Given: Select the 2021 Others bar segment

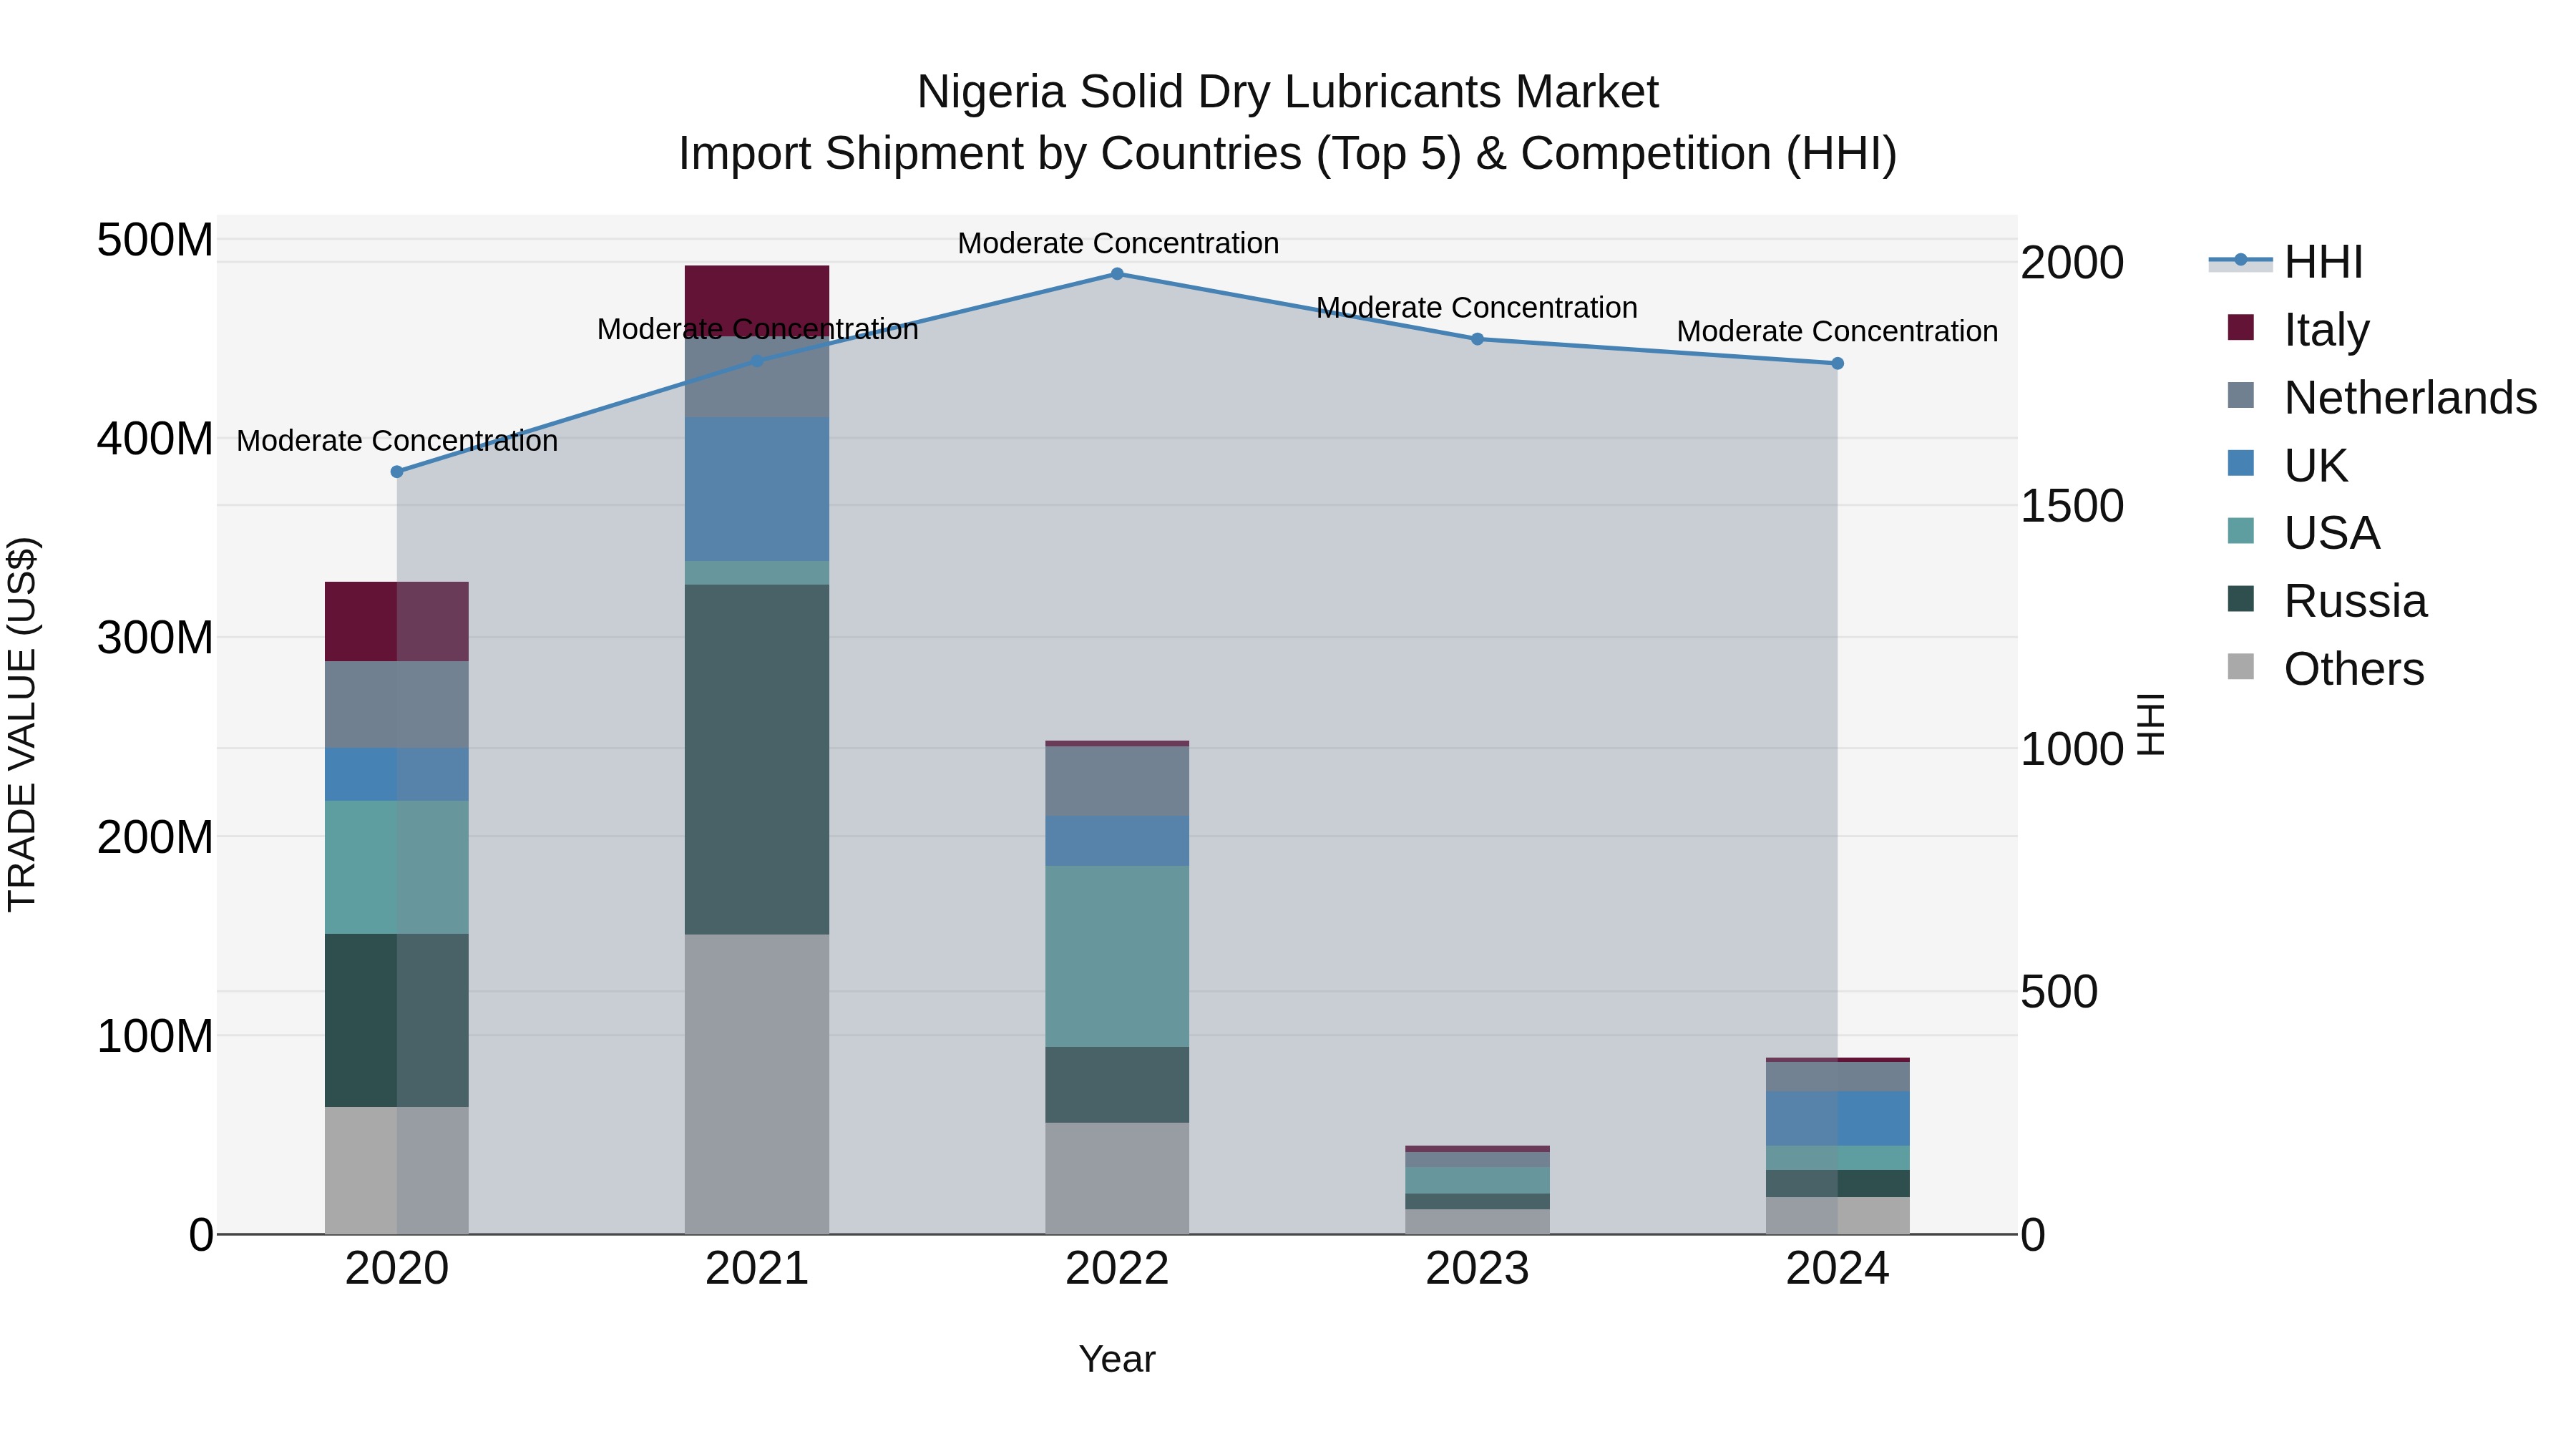Looking at the screenshot, I should click(757, 1084).
